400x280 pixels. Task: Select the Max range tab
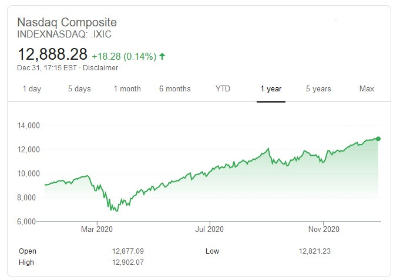point(367,89)
